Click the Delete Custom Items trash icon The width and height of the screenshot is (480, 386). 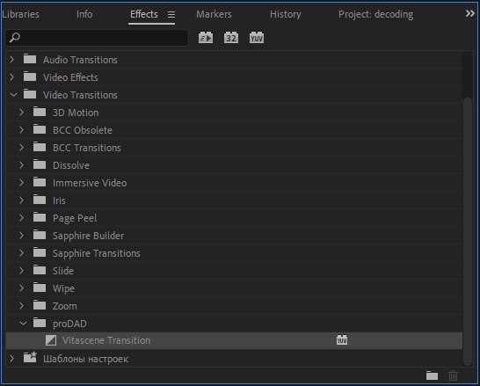453,375
